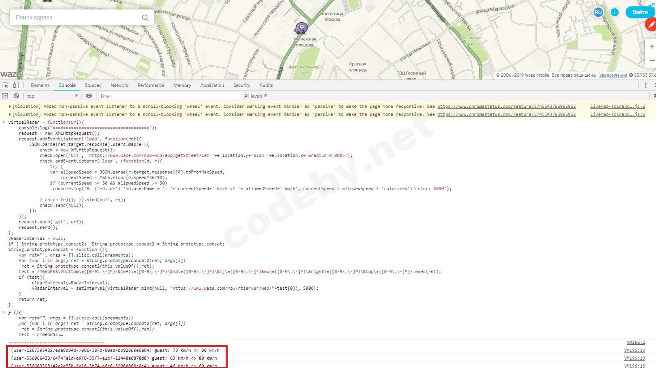The image size is (656, 368).
Task: Toggle the DevTools device toolbar icon
Action: [x=16, y=85]
